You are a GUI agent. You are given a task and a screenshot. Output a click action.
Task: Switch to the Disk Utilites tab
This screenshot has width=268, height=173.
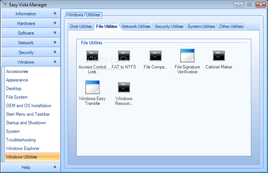[81, 26]
